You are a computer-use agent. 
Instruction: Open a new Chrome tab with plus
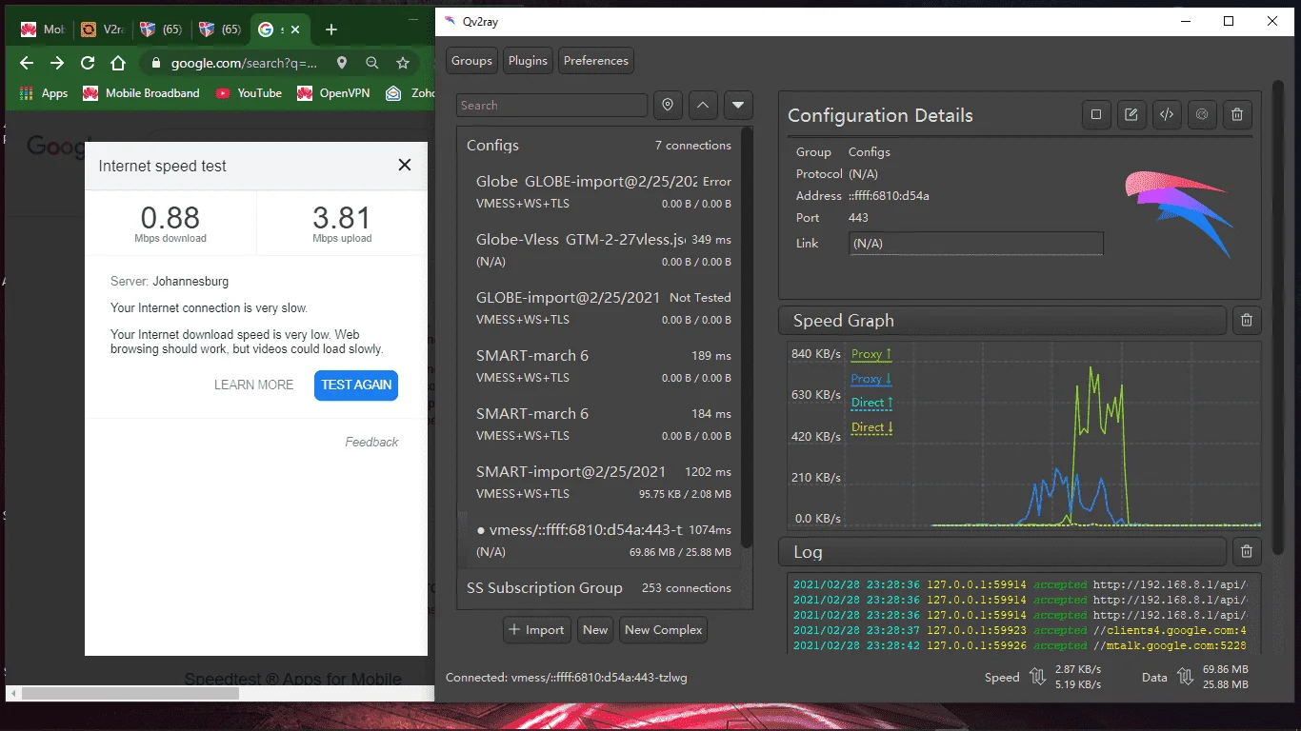click(x=331, y=30)
